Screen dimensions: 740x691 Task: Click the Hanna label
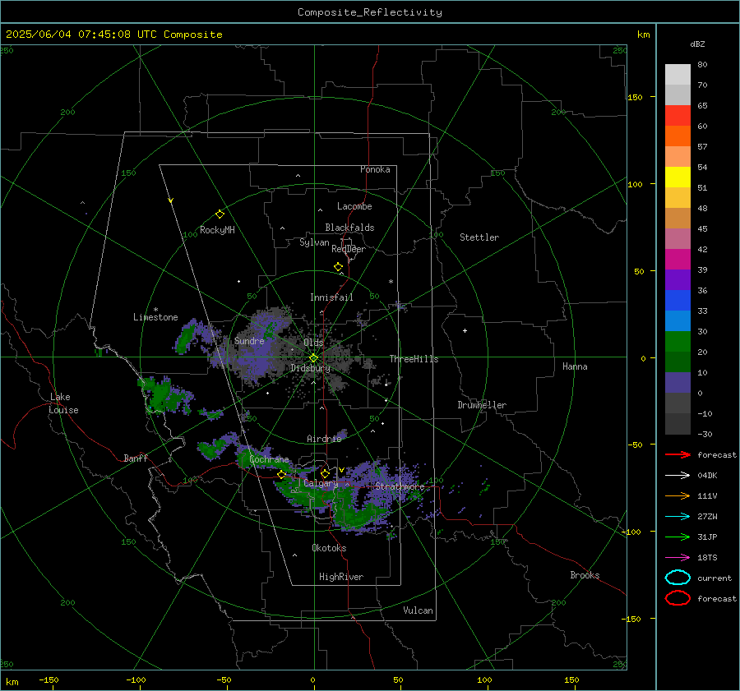[x=575, y=366]
